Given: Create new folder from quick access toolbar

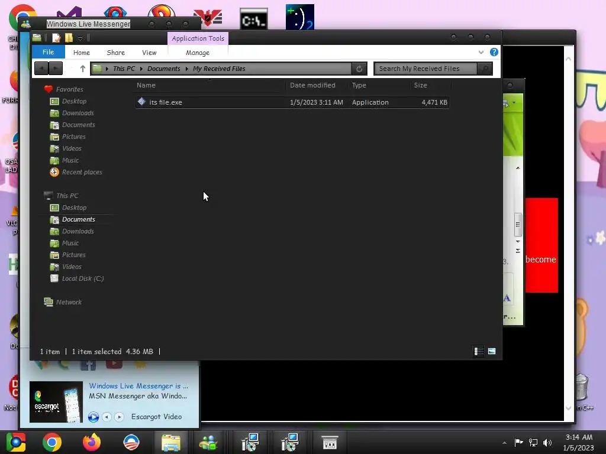Looking at the screenshot, I should coord(69,38).
